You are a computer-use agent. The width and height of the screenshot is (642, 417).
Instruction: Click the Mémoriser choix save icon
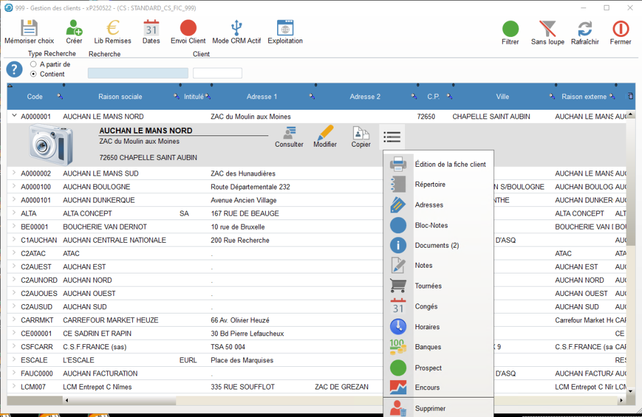tap(29, 29)
